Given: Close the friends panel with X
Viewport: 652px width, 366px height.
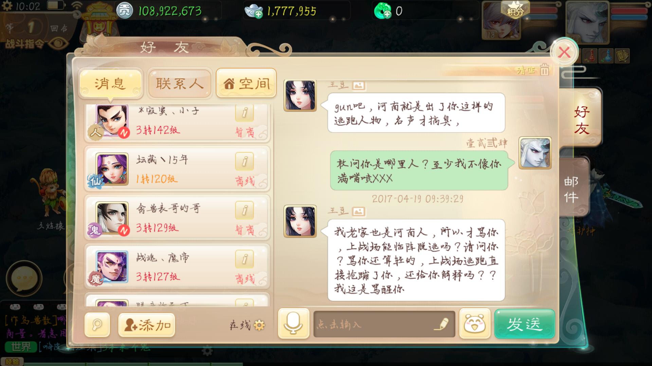Looking at the screenshot, I should (x=564, y=52).
